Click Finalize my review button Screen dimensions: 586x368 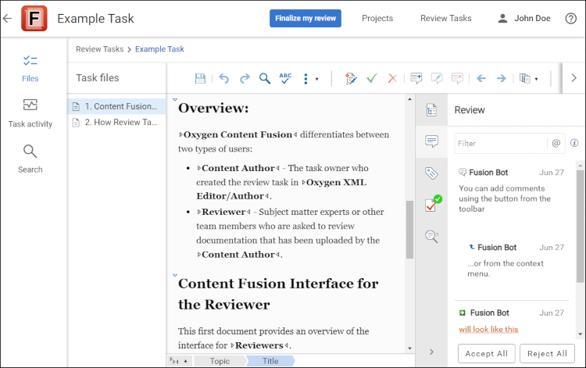coord(306,18)
